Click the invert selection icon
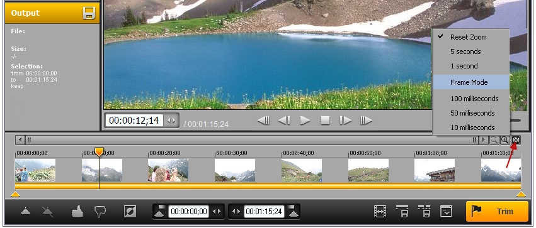 coord(130,212)
